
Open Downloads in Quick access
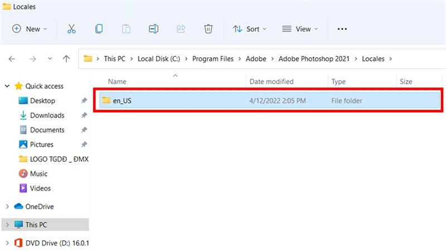pos(47,115)
